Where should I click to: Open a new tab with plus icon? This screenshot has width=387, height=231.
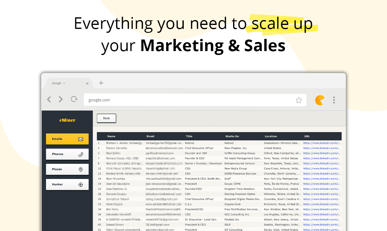[x=101, y=83]
